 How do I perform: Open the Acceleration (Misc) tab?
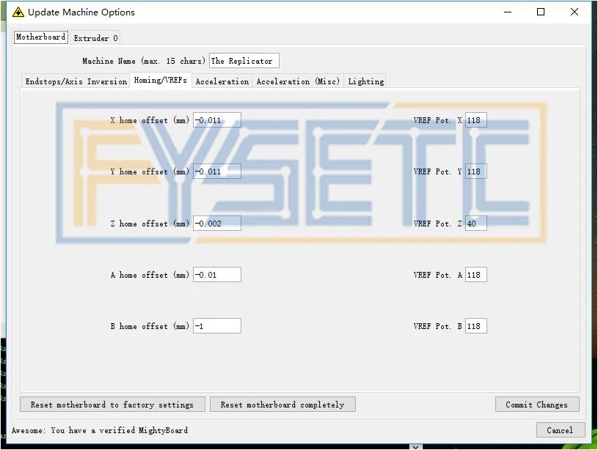[298, 81]
